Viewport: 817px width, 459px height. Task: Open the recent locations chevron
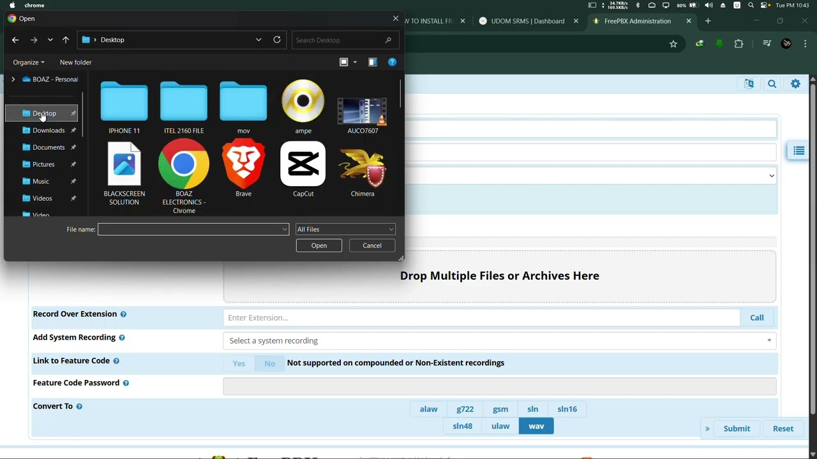(x=50, y=40)
